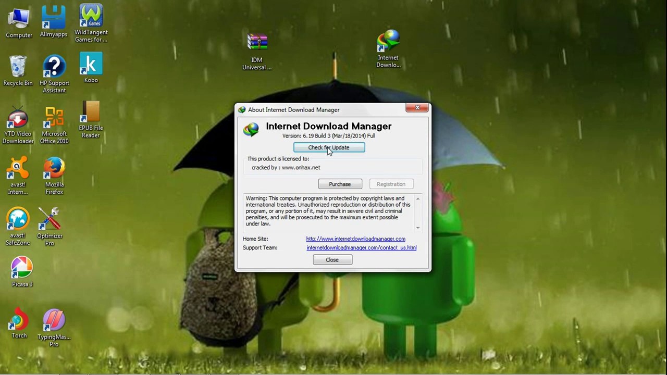Select the Kobo desktop icon
667x375 pixels.
point(91,68)
